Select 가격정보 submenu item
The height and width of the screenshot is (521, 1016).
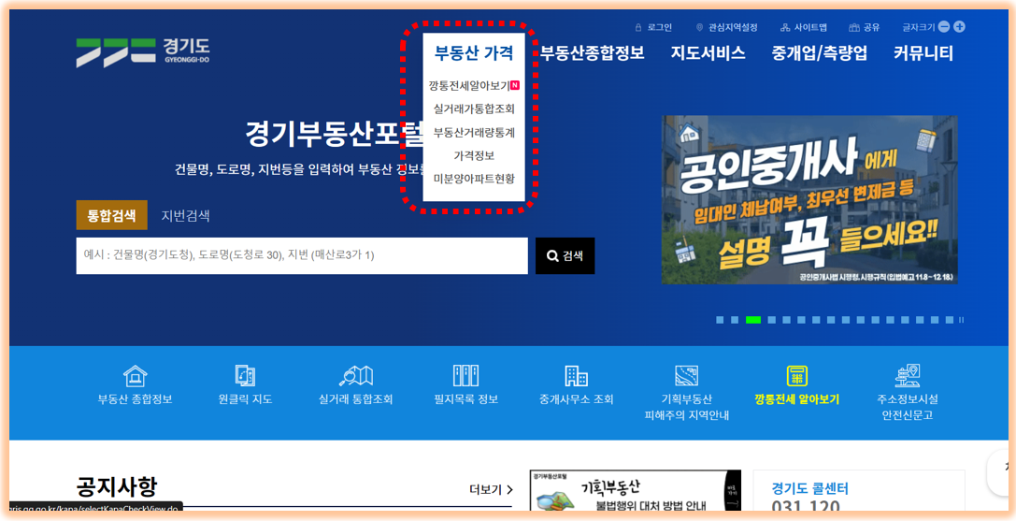(x=474, y=155)
